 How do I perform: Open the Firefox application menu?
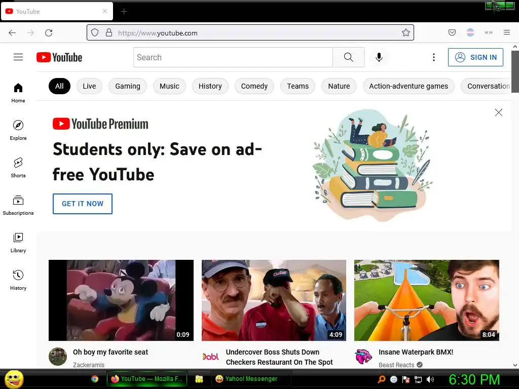click(x=507, y=32)
